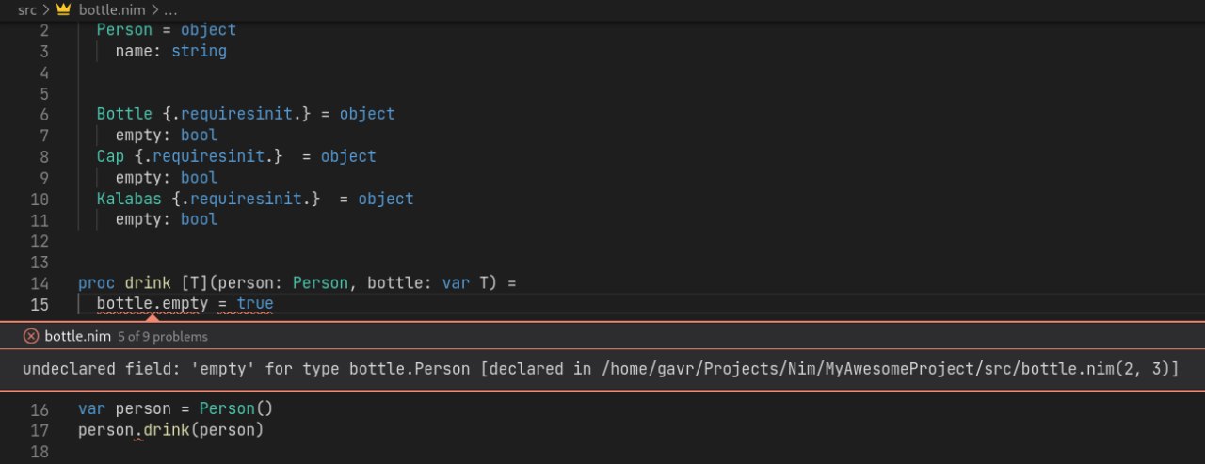The height and width of the screenshot is (464, 1205).
Task: Click the Bottle type name on line 6
Action: point(124,114)
